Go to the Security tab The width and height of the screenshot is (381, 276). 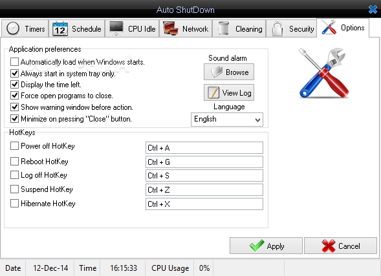coord(292,28)
